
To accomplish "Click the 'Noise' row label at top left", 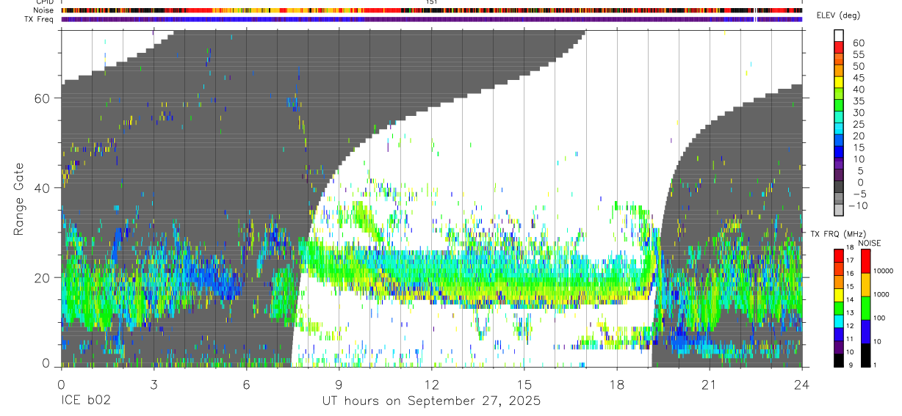I will click(x=43, y=10).
